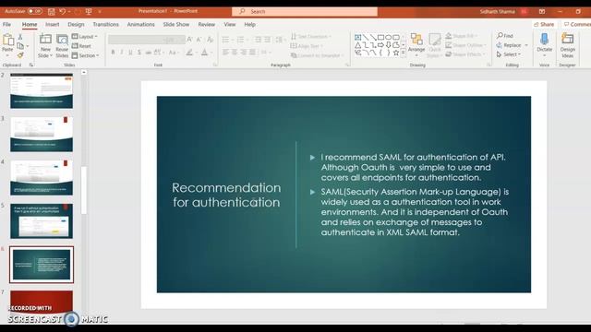Open Reuse Slides
This screenshot has height=332, width=591.
[x=62, y=46]
